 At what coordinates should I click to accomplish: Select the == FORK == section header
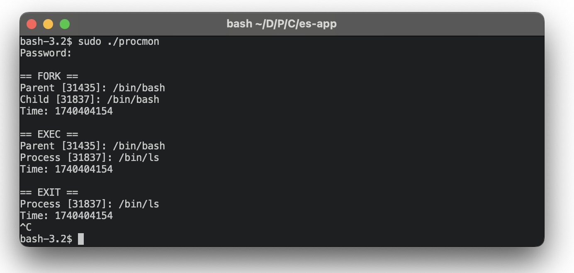point(49,76)
